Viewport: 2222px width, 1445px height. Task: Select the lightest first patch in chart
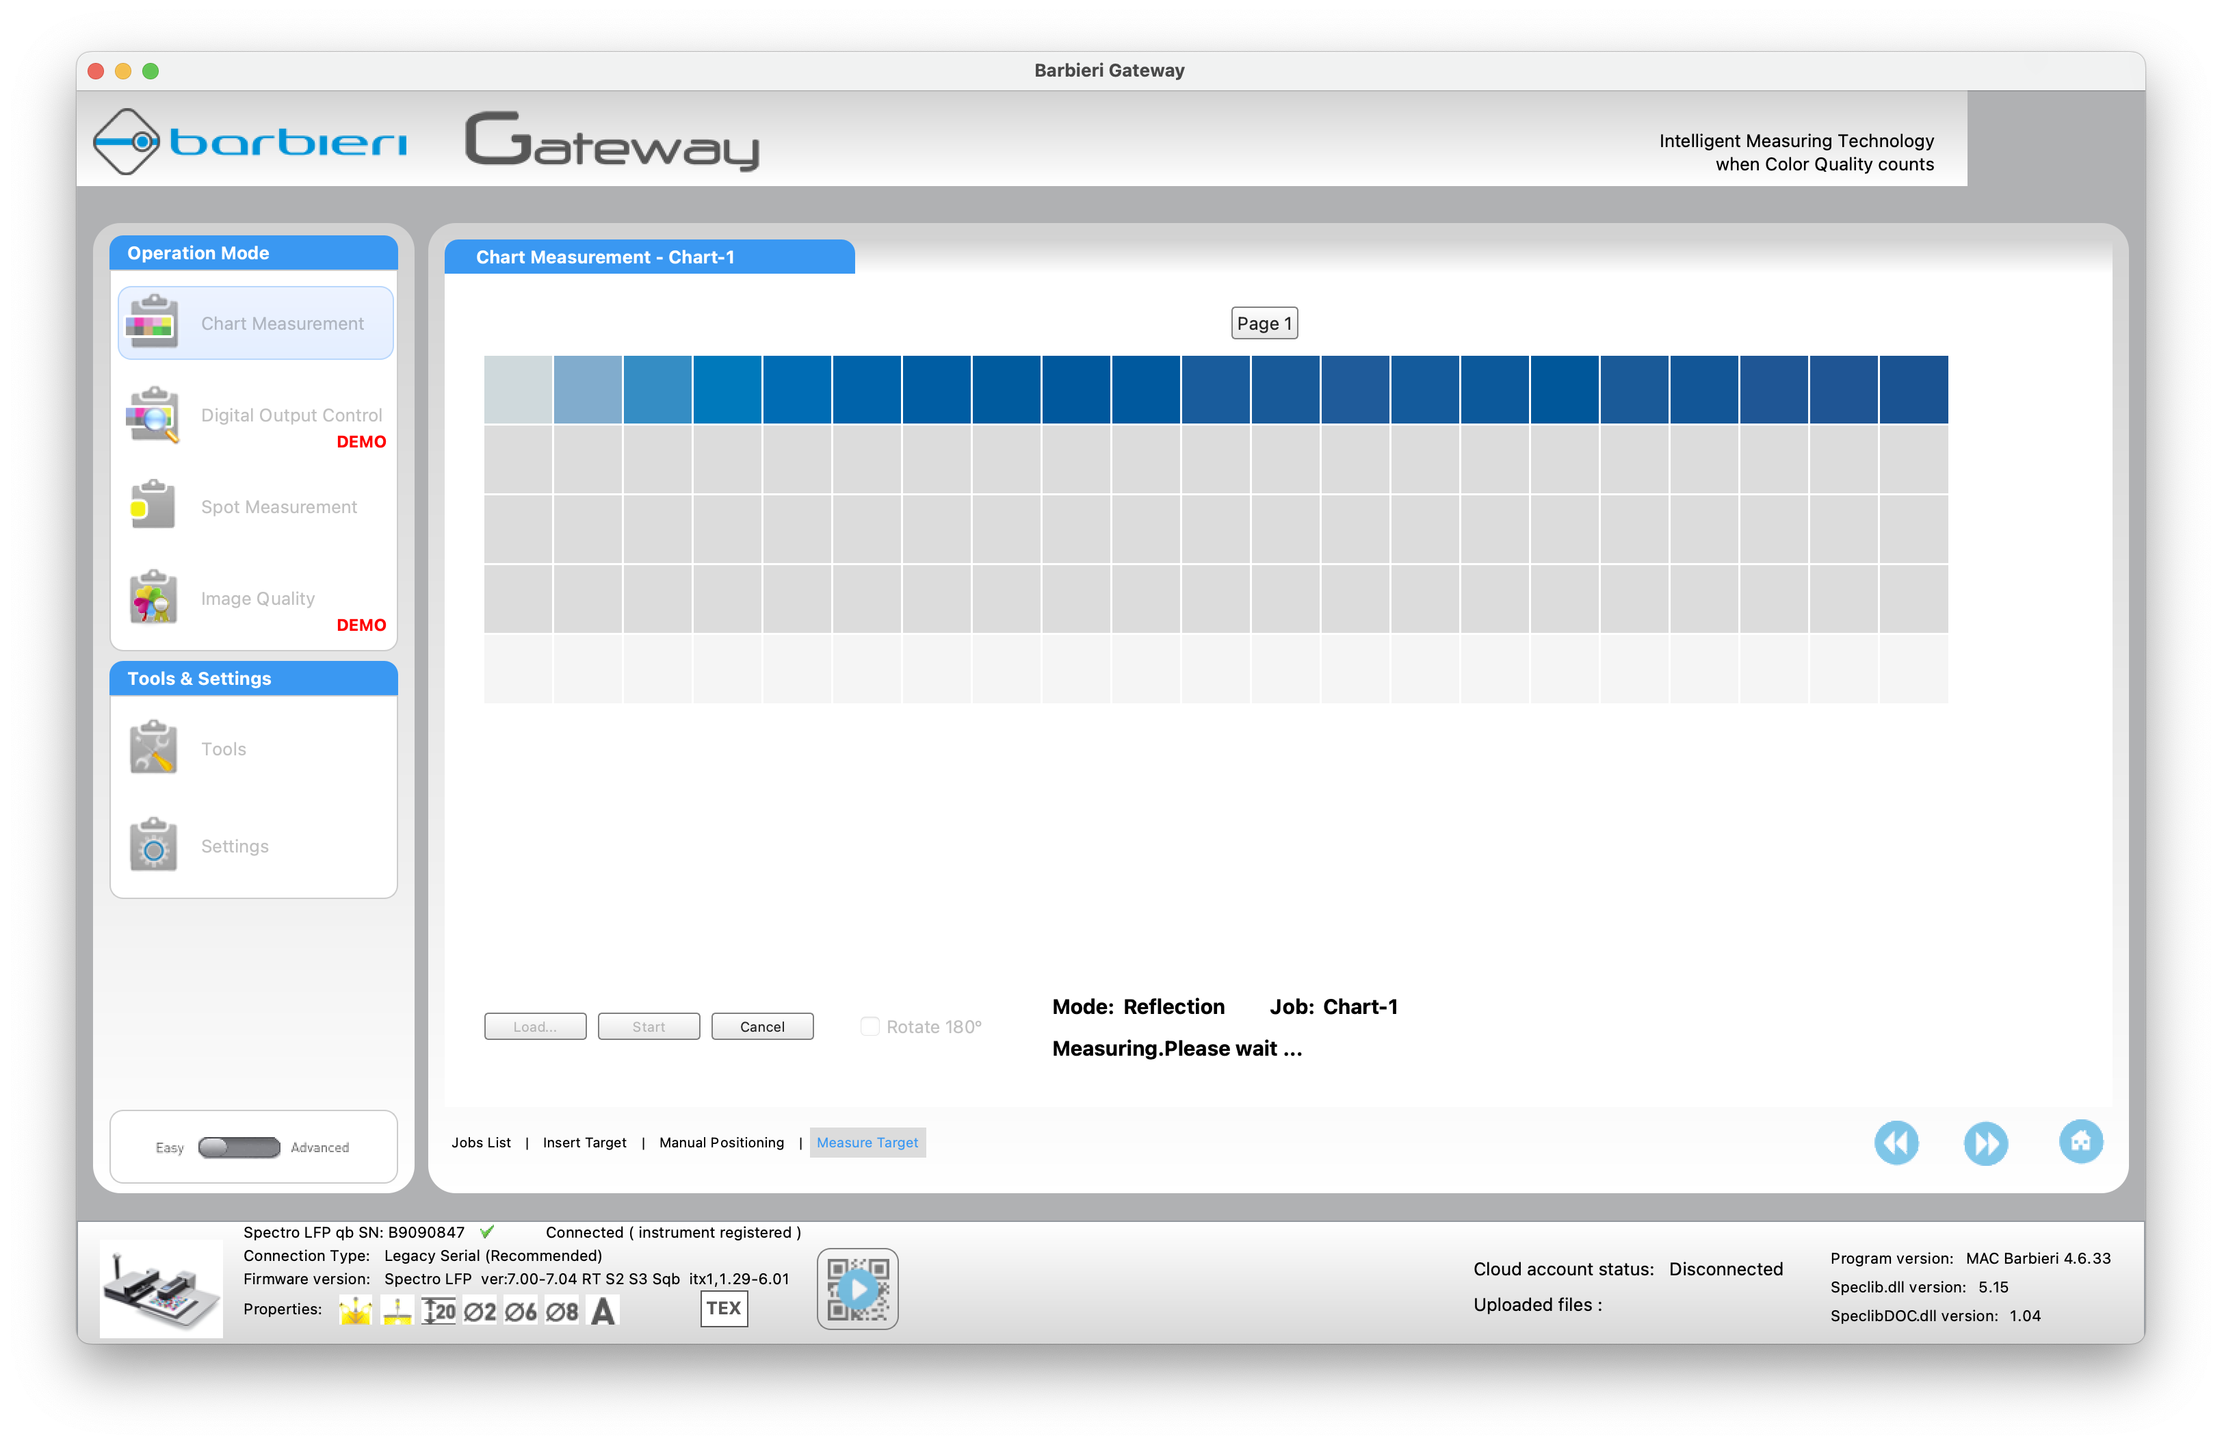517,389
